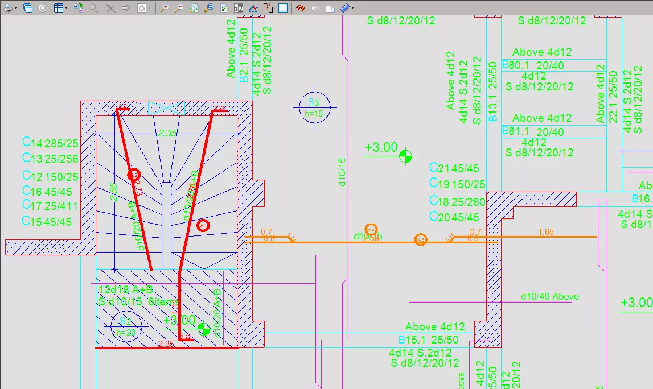Click the printer icon in toolbar

[x=7, y=8]
